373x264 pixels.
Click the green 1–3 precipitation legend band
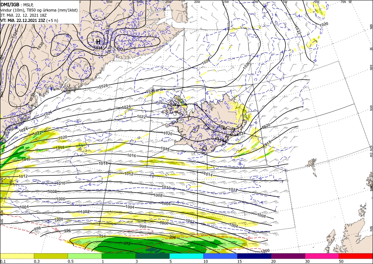click(x=119, y=256)
